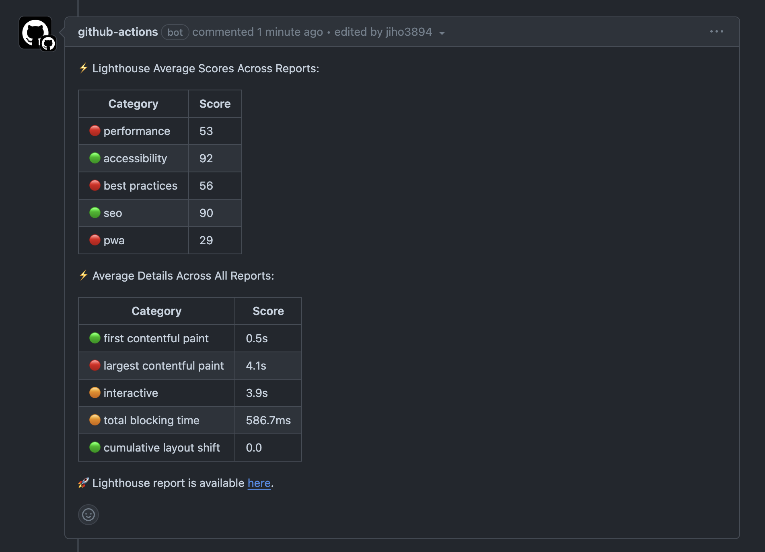
Task: Open the Lighthouse report here link
Action: coord(259,483)
